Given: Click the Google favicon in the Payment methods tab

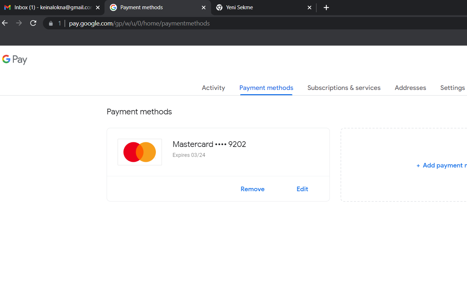Looking at the screenshot, I should (113, 7).
